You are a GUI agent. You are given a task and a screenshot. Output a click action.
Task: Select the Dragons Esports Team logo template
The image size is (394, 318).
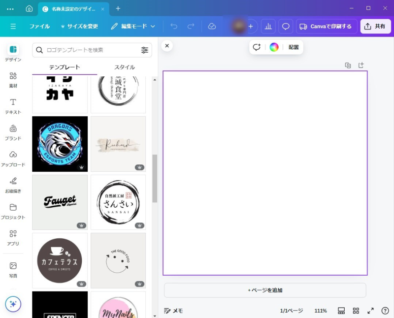[x=60, y=144]
